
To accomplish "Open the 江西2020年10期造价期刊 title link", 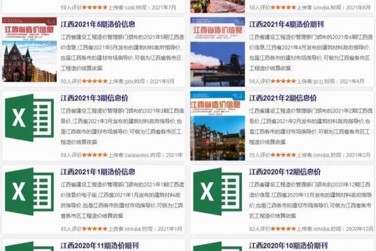I will coord(288,245).
